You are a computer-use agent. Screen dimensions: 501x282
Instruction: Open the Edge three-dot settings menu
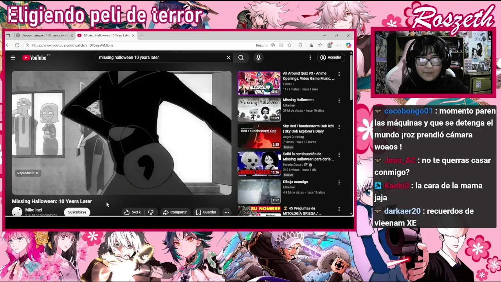coord(339,45)
